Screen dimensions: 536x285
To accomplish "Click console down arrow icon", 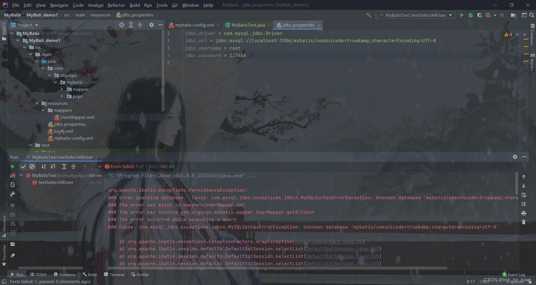I will [x=524, y=186].
